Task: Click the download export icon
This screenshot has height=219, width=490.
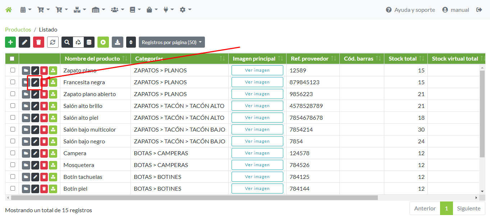Action: (118, 42)
